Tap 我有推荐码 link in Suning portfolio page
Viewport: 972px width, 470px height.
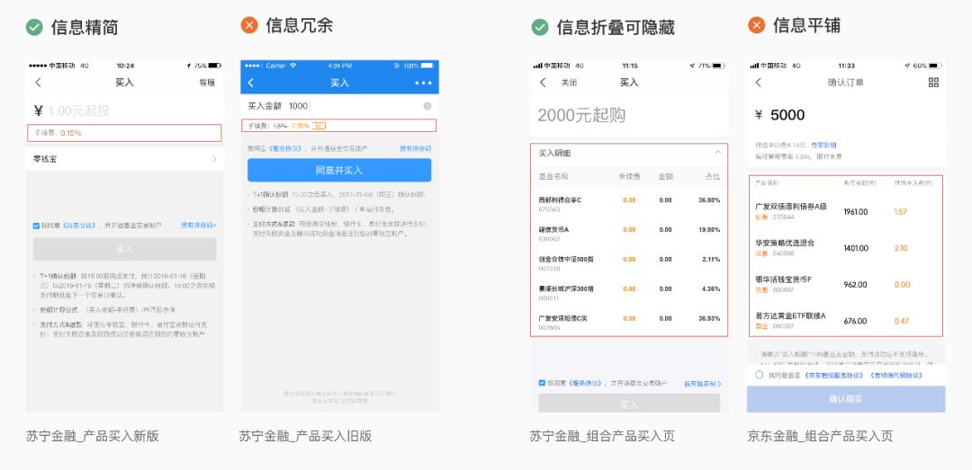703,384
